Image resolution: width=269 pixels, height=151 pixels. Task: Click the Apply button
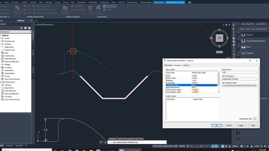[241, 125]
